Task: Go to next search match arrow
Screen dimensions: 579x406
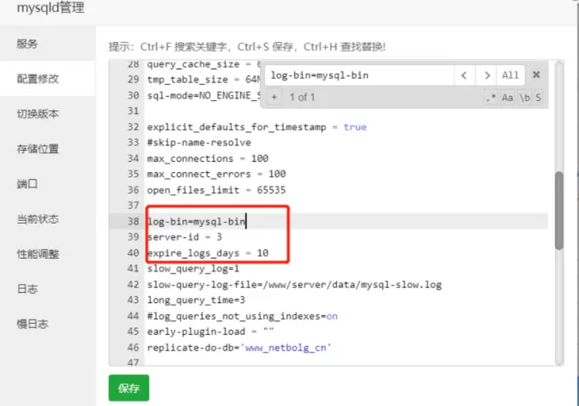Action: tap(486, 75)
